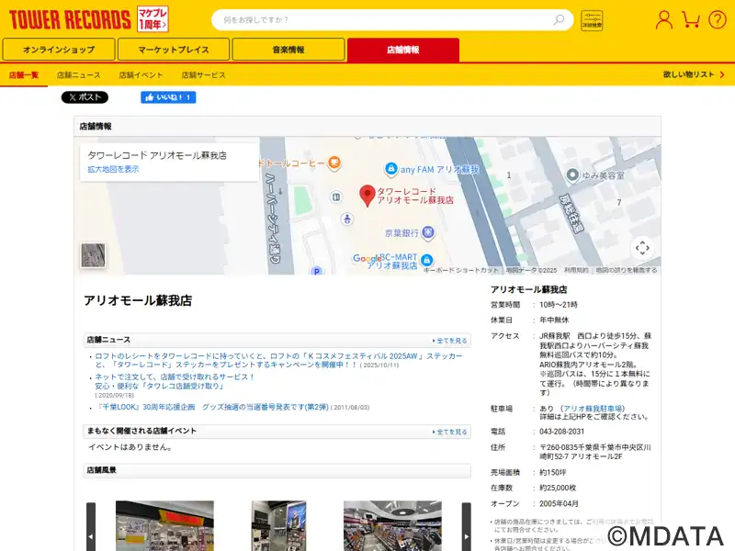Click the 欲しい物リスト chevron arrow
This screenshot has width=735, height=551.
click(x=722, y=74)
